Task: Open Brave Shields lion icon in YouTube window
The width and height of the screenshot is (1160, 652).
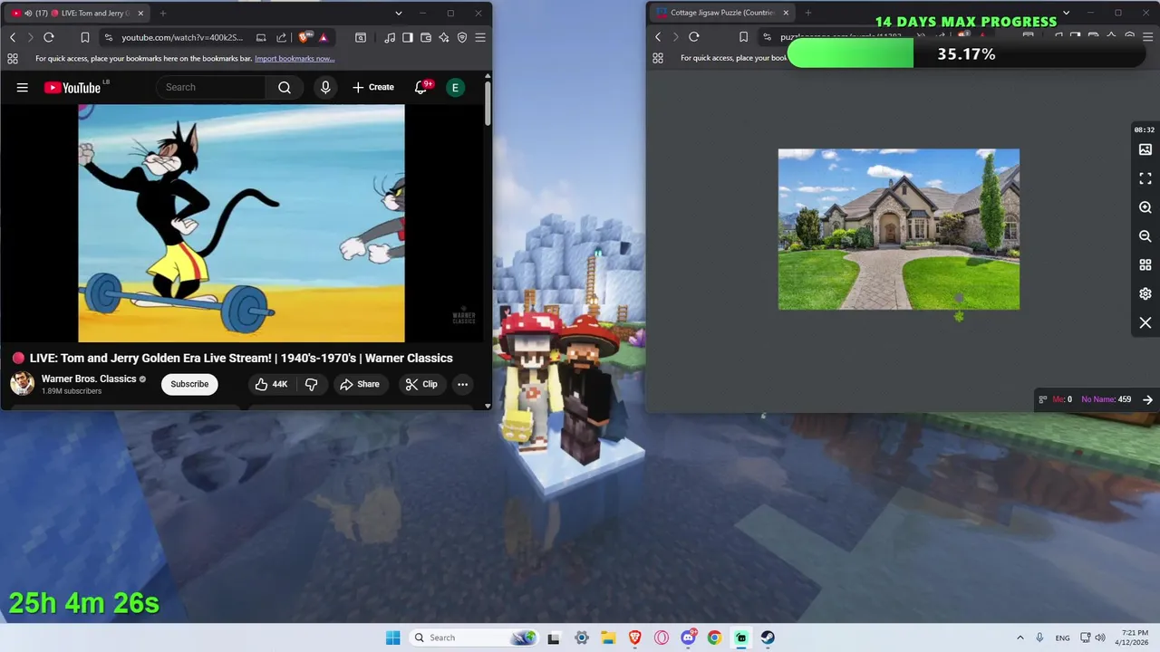Action: 305,37
